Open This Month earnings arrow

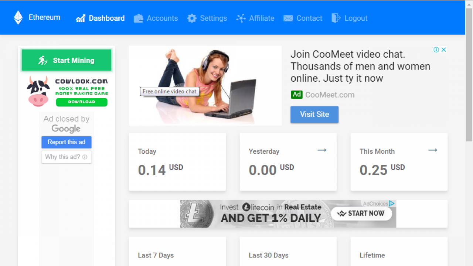[x=433, y=150]
